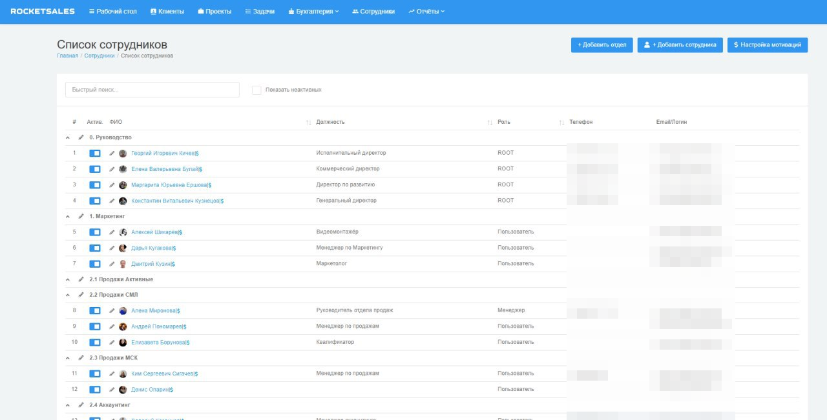Collapse the 0. Руководство group

click(x=67, y=137)
